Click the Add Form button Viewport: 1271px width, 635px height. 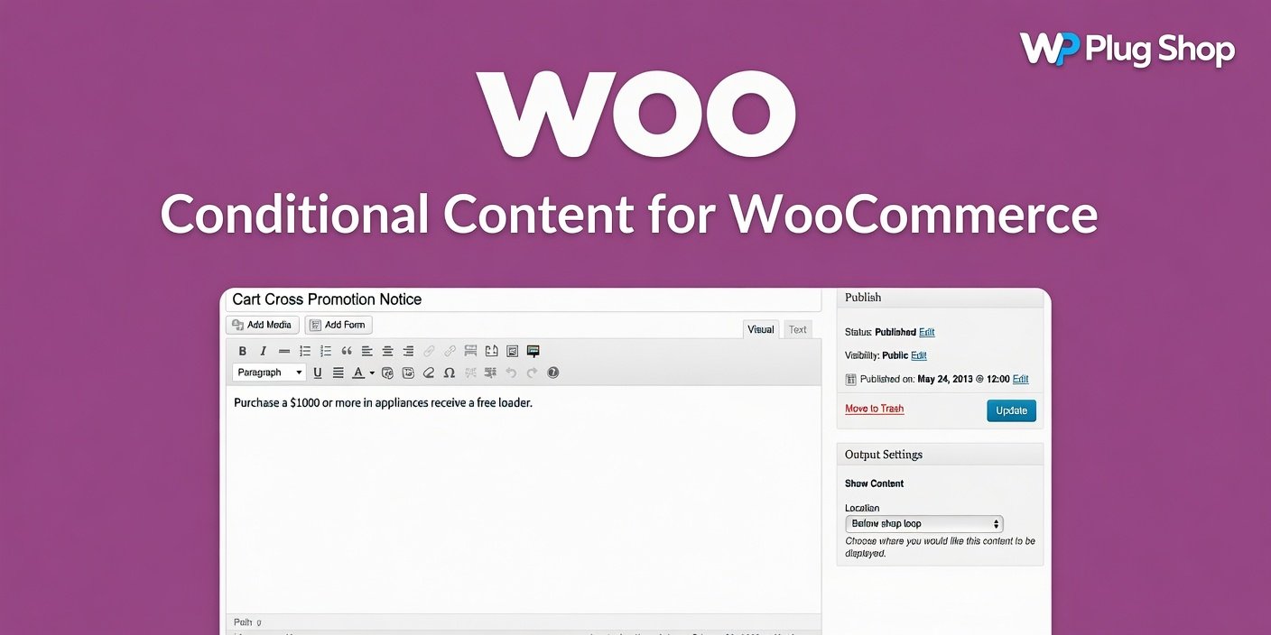point(339,325)
